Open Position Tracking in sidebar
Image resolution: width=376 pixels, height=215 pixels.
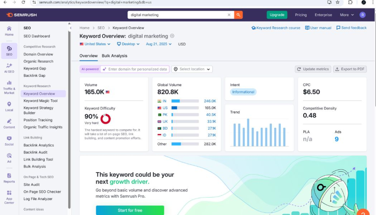pyautogui.click(x=38, y=120)
